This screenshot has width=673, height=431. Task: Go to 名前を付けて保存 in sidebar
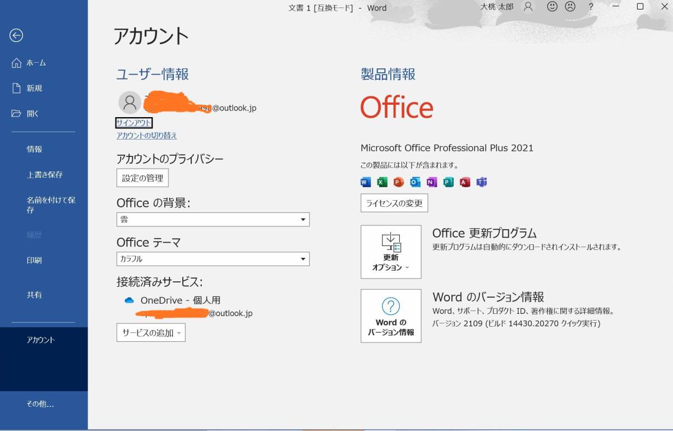(x=50, y=205)
